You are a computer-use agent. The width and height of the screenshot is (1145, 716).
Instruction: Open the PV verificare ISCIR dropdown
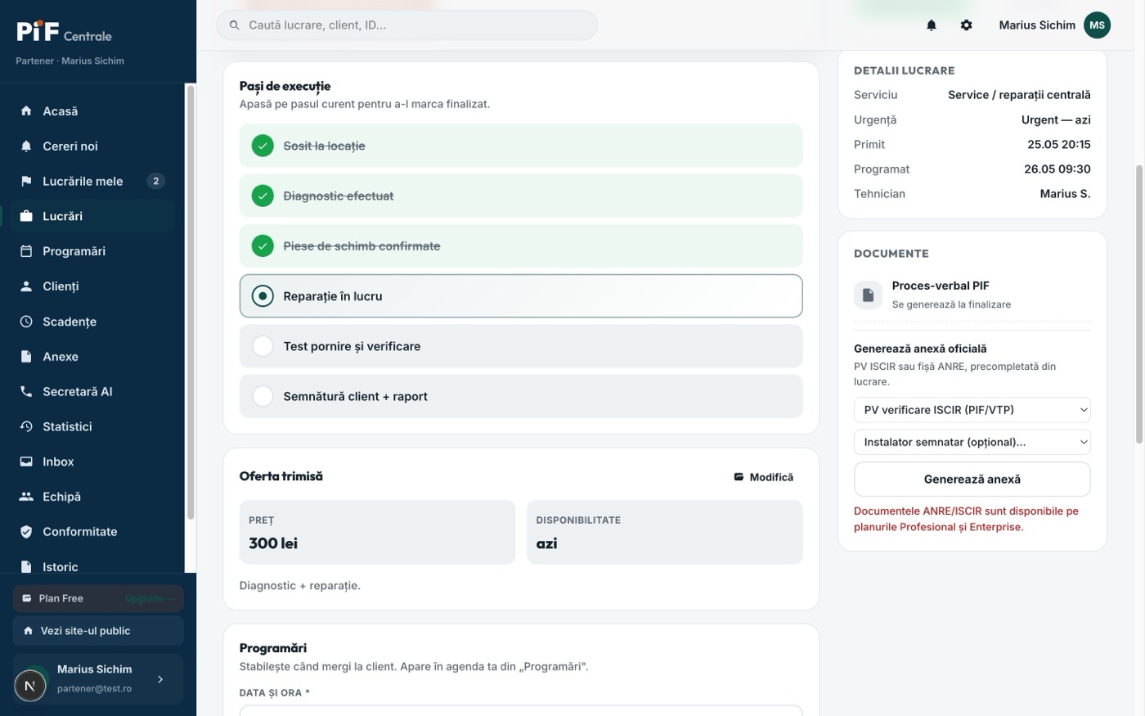972,409
